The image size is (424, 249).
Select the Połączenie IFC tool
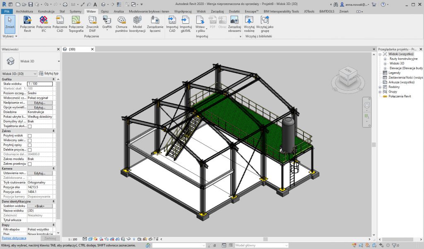(x=43, y=21)
